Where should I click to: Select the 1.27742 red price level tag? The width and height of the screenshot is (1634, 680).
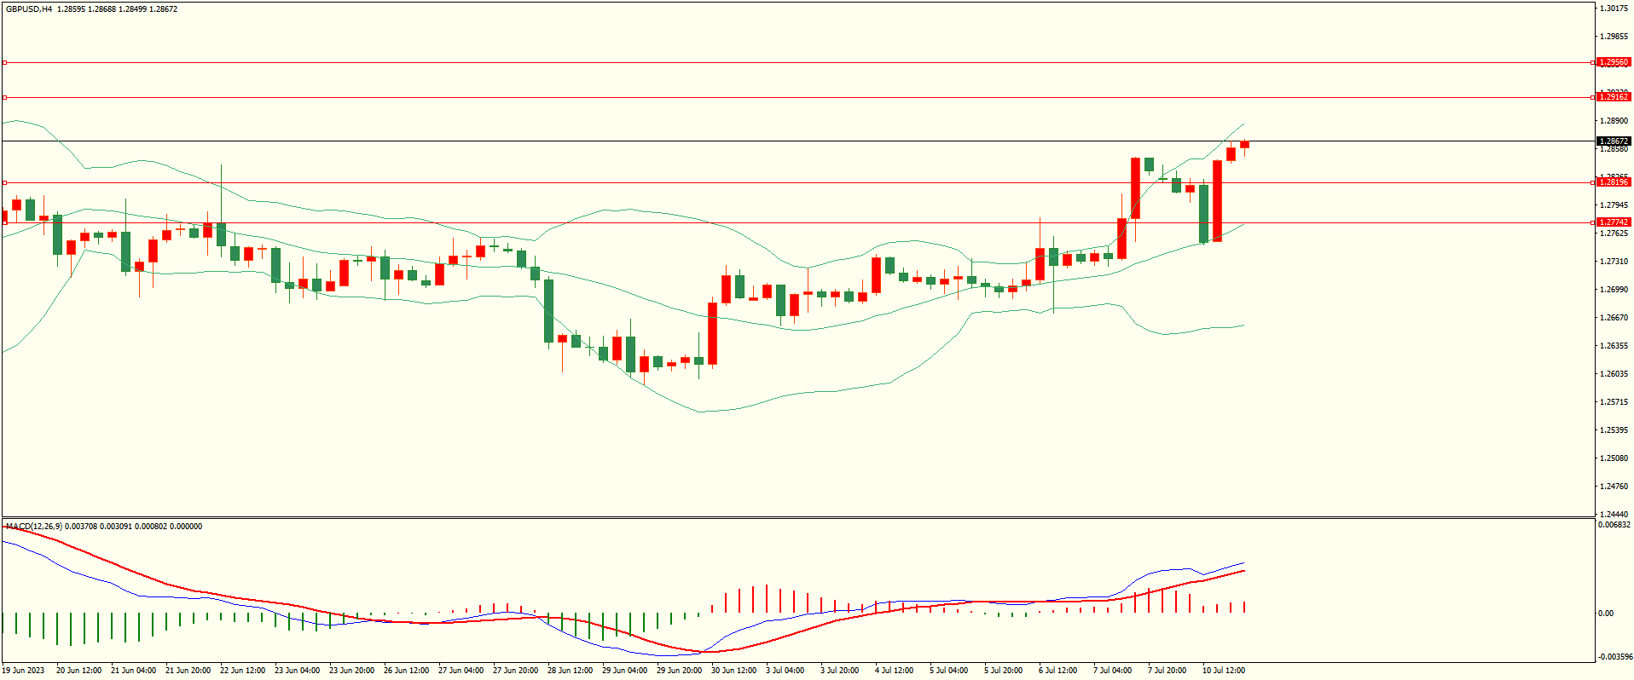click(1613, 222)
